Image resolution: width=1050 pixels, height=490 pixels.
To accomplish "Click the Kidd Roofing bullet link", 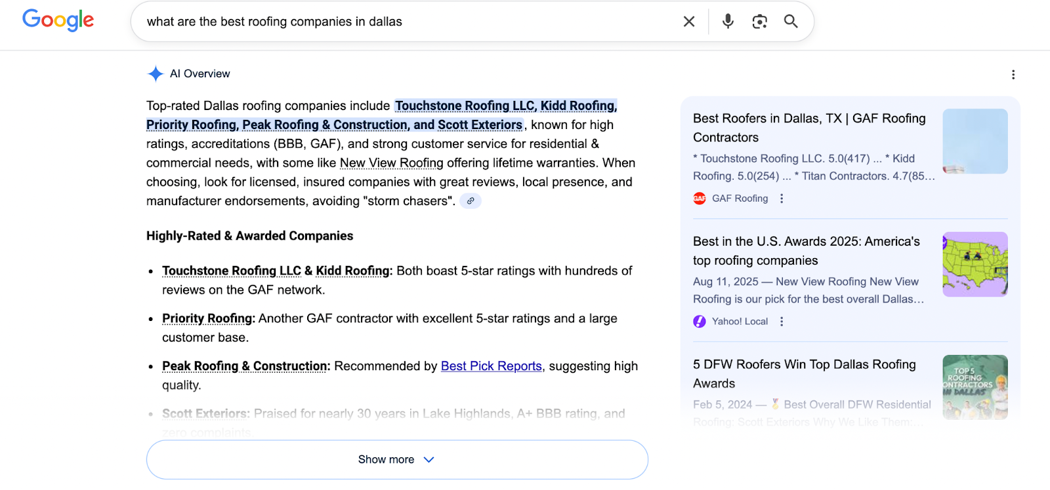I will tap(353, 271).
